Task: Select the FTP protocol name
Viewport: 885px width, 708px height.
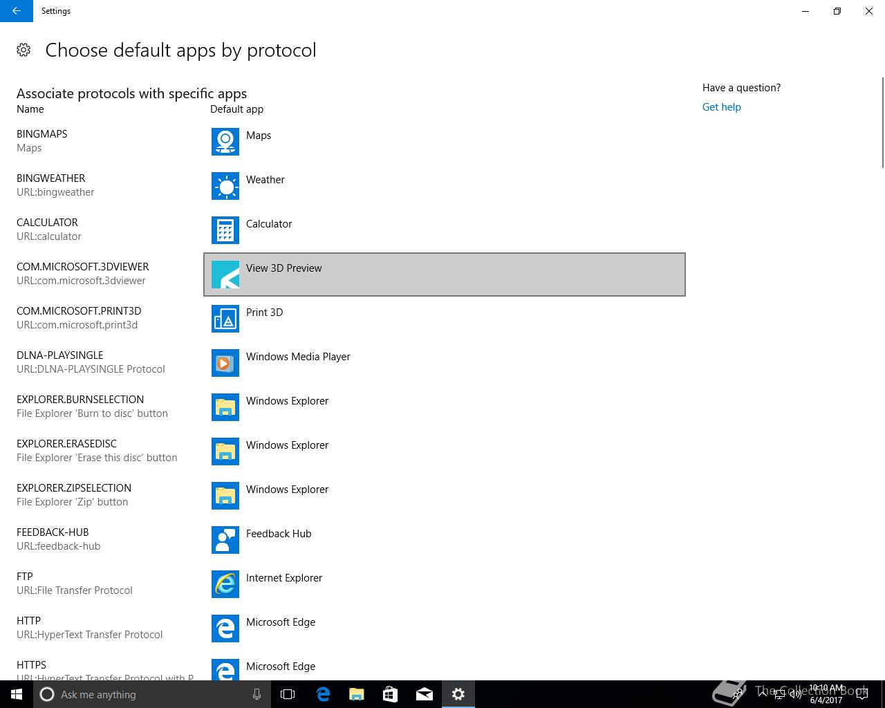Action: pos(25,577)
